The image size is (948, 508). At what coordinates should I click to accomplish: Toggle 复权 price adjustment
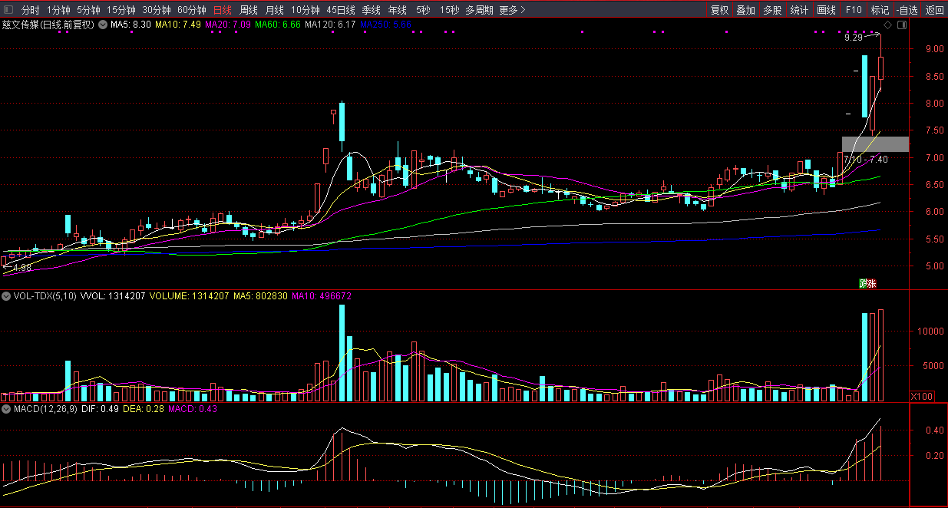point(719,10)
